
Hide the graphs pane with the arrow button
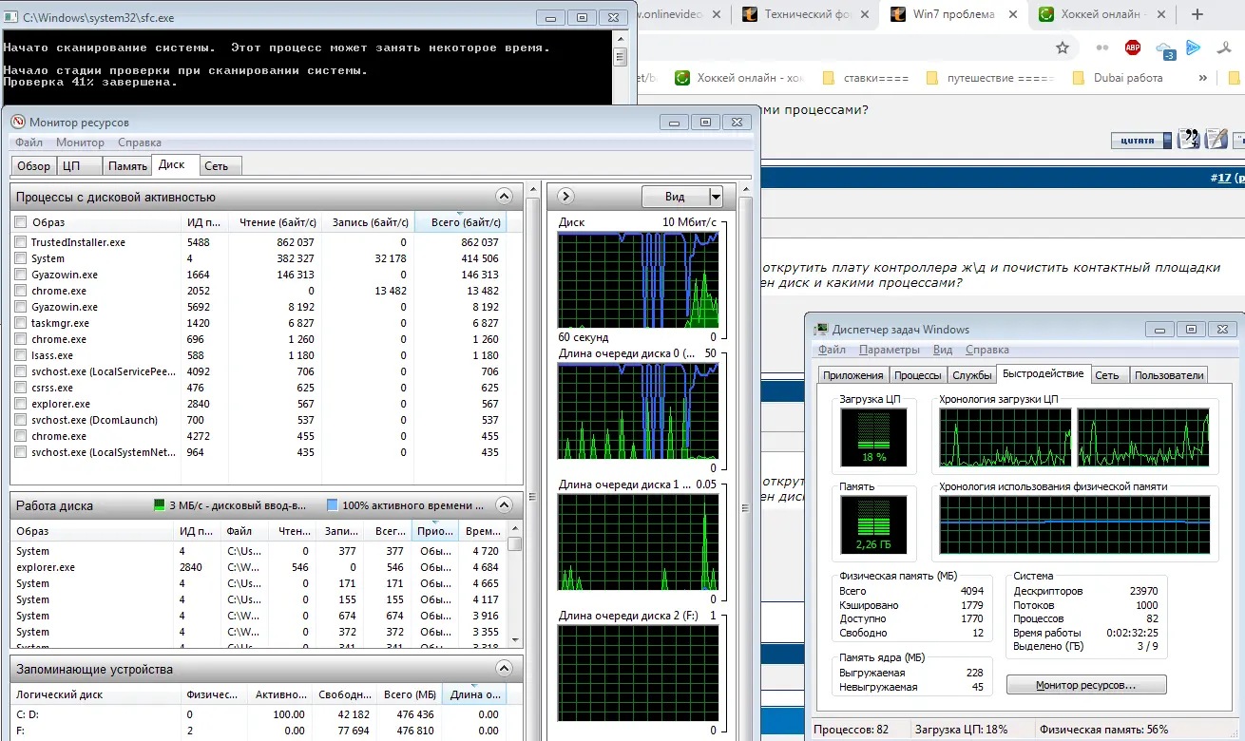tap(565, 197)
